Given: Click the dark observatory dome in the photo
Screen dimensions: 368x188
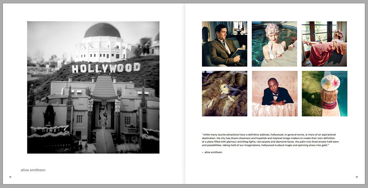Looking at the screenshot, I should [x=102, y=31].
